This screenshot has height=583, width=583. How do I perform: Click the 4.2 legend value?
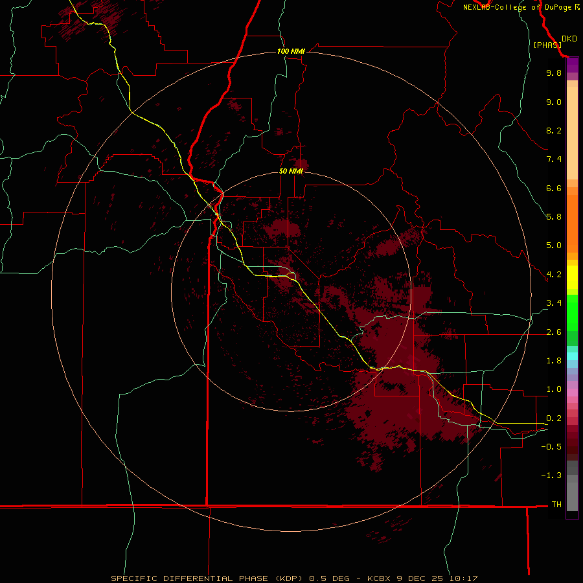click(x=554, y=275)
